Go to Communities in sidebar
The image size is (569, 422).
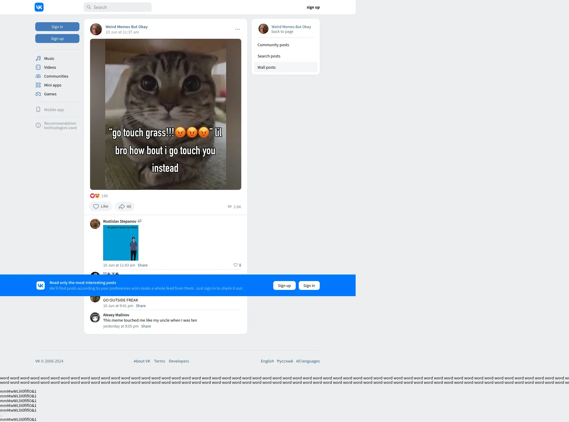(x=56, y=76)
